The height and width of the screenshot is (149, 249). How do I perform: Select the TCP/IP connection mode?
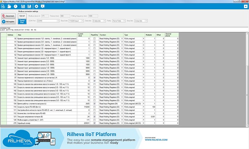[22, 16]
